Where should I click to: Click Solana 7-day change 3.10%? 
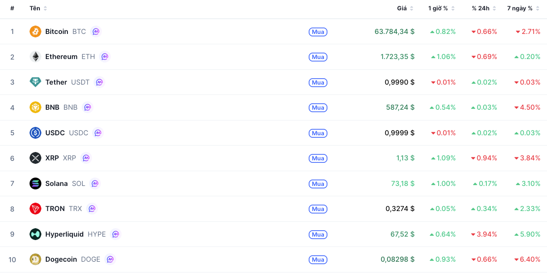click(528, 183)
